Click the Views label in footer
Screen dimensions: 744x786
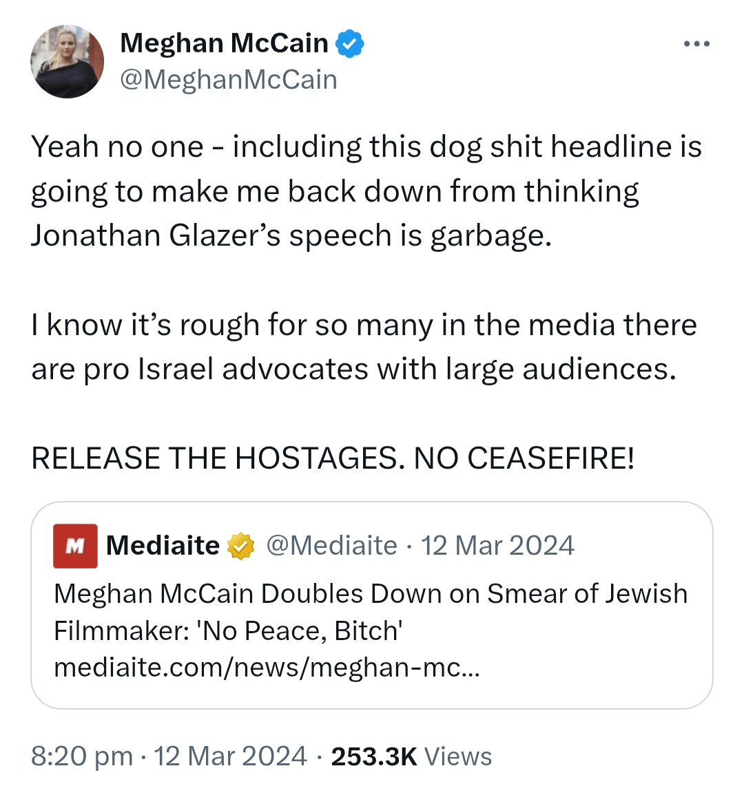pyautogui.click(x=458, y=757)
